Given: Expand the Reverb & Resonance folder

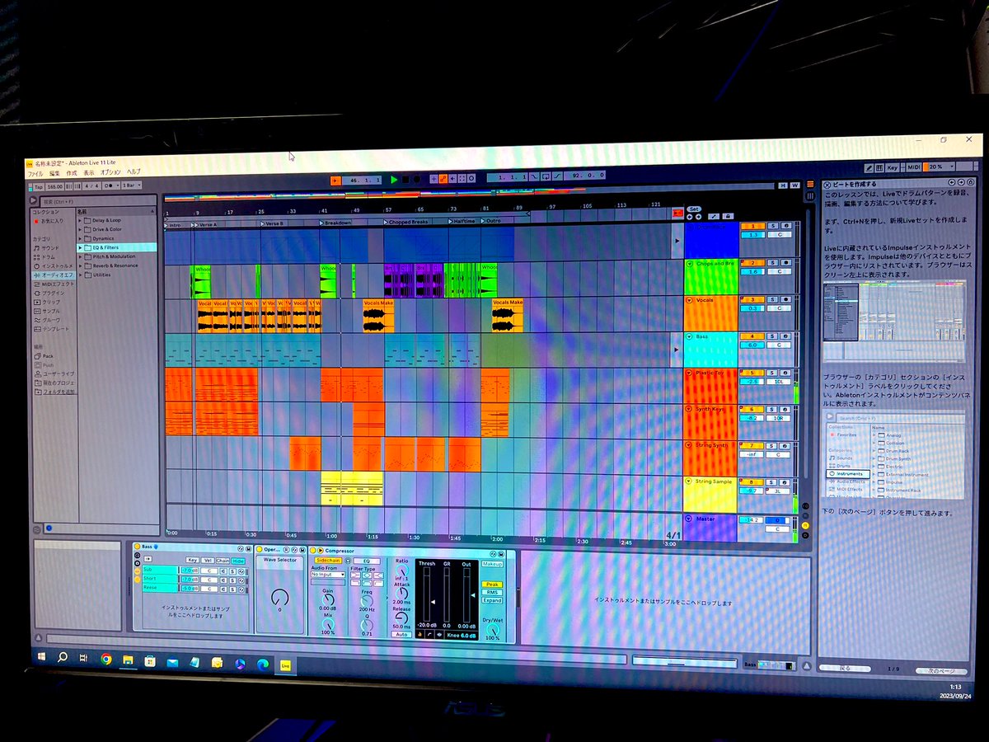Looking at the screenshot, I should pyautogui.click(x=81, y=265).
